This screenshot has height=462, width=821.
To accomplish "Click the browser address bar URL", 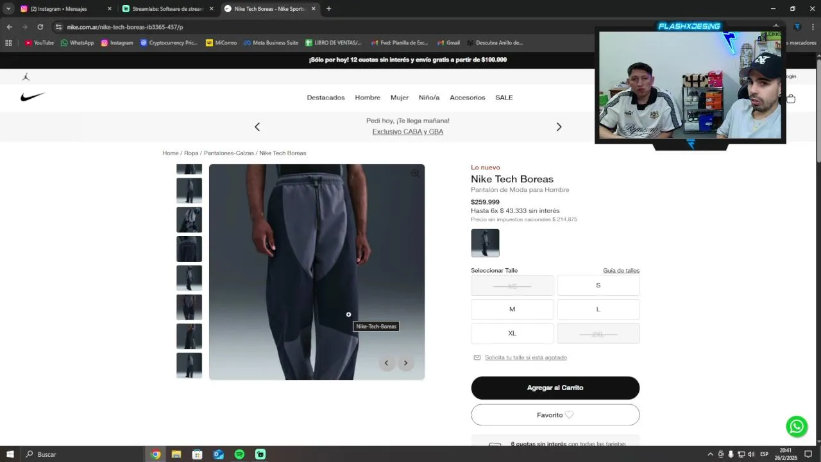I will click(125, 27).
